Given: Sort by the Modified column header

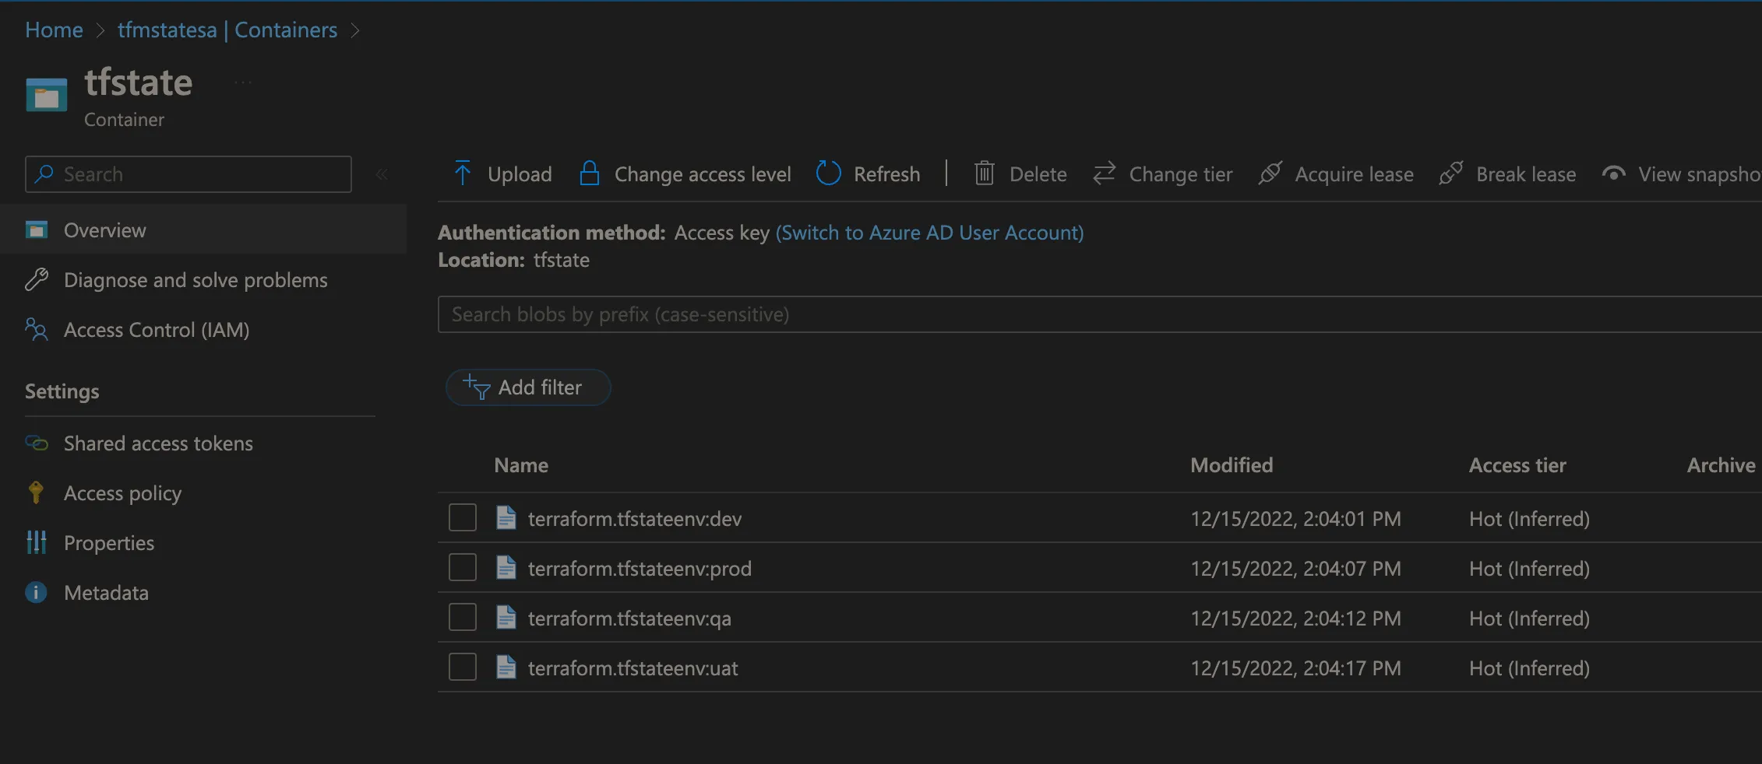Looking at the screenshot, I should (1231, 464).
